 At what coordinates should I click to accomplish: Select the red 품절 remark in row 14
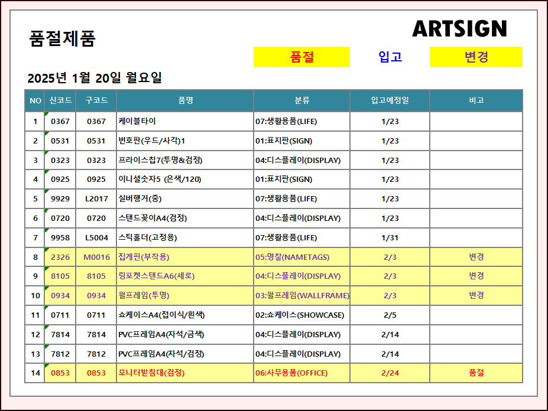476,373
